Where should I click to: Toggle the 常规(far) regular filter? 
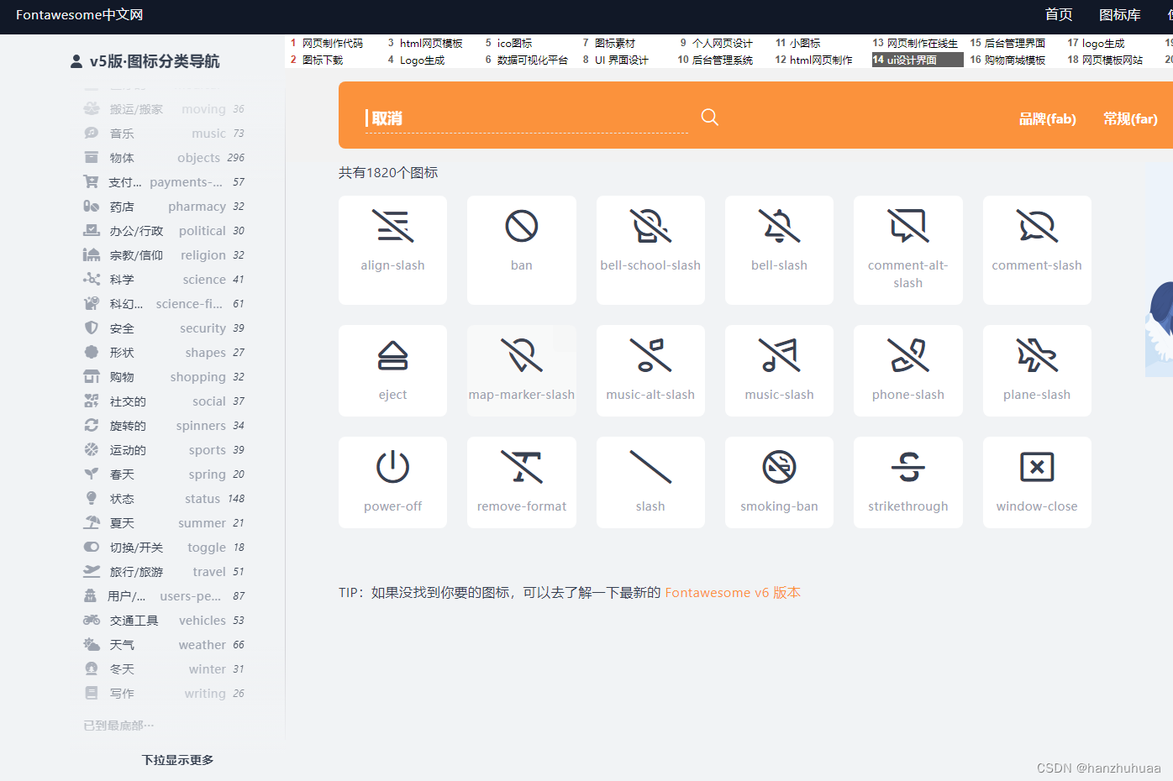click(x=1129, y=118)
